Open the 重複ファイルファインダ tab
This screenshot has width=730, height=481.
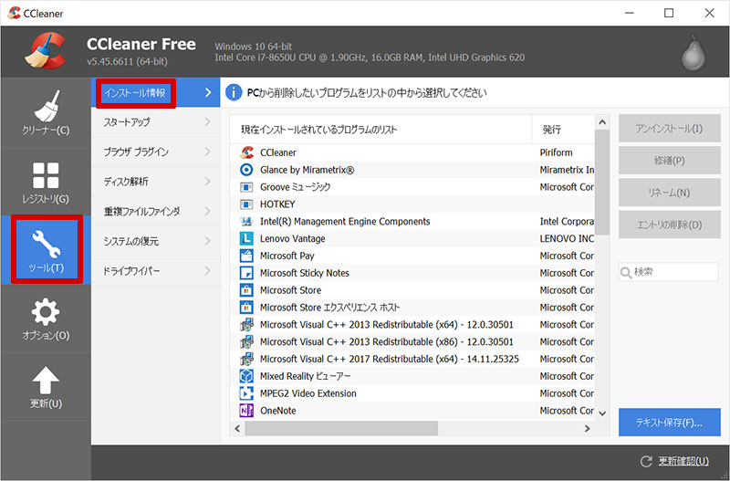[x=155, y=212]
